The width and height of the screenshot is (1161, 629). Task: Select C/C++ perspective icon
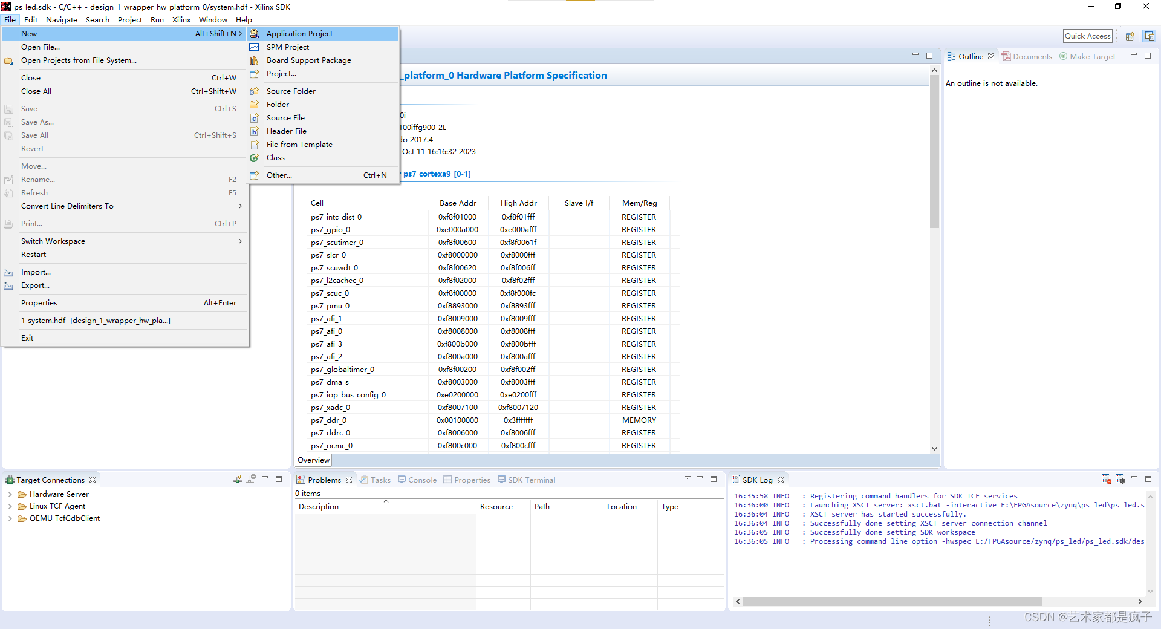coord(1150,36)
